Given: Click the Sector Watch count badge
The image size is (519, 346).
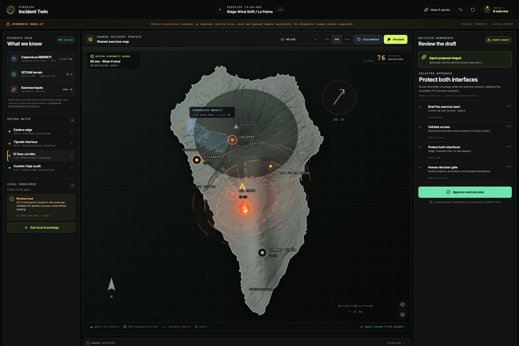Looking at the screenshot, I should click(72, 120).
